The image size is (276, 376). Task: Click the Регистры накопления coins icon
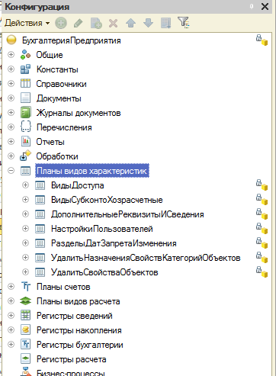25,330
